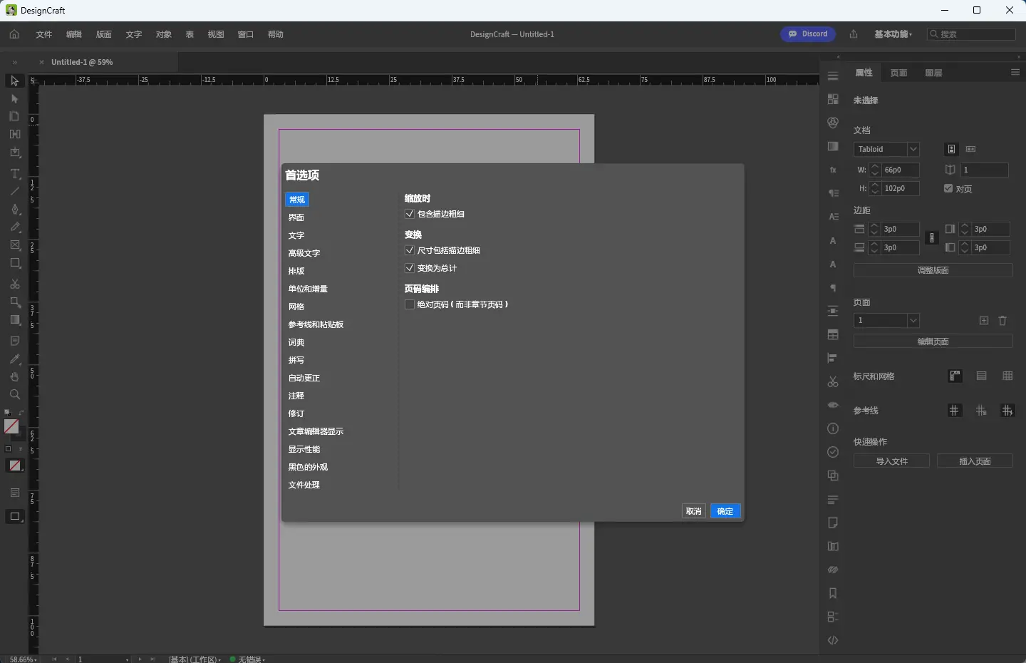The height and width of the screenshot is (663, 1026).
Task: Show rulers icon next to 标尺和网格
Action: coord(955,376)
